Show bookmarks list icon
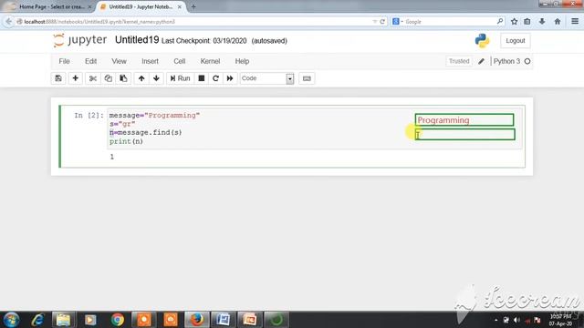584x328 pixels. coord(527,22)
